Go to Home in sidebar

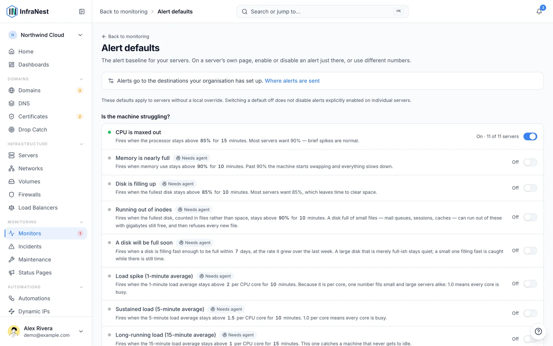pos(46,51)
